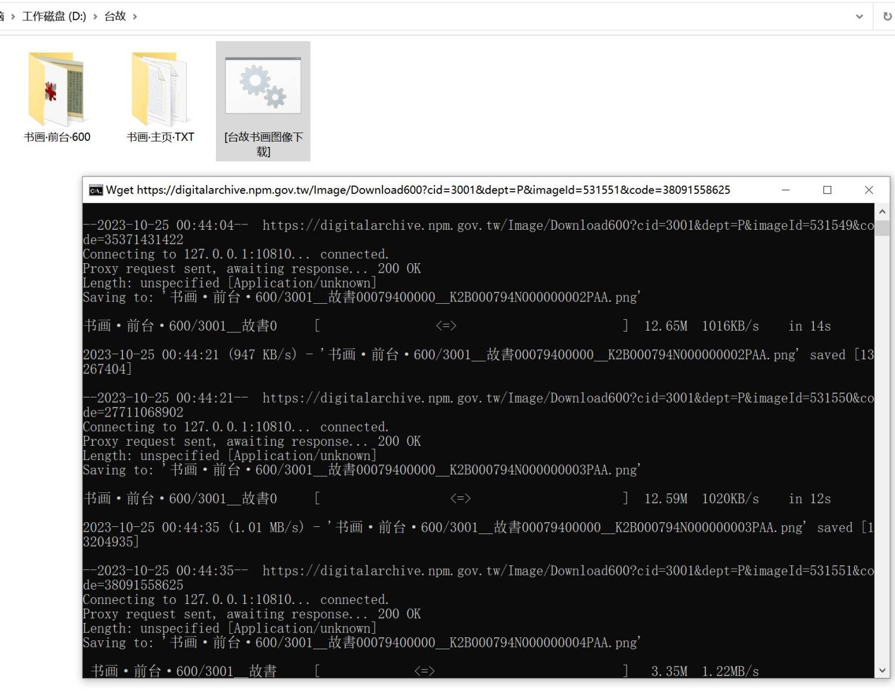
Task: Click the console scrollbar thumb
Action: [882, 228]
